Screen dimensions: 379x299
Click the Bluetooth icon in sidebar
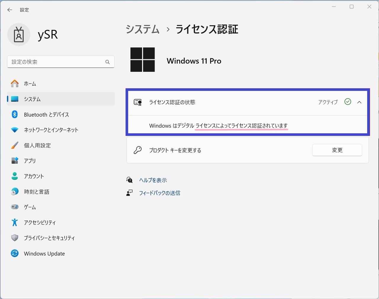15,114
